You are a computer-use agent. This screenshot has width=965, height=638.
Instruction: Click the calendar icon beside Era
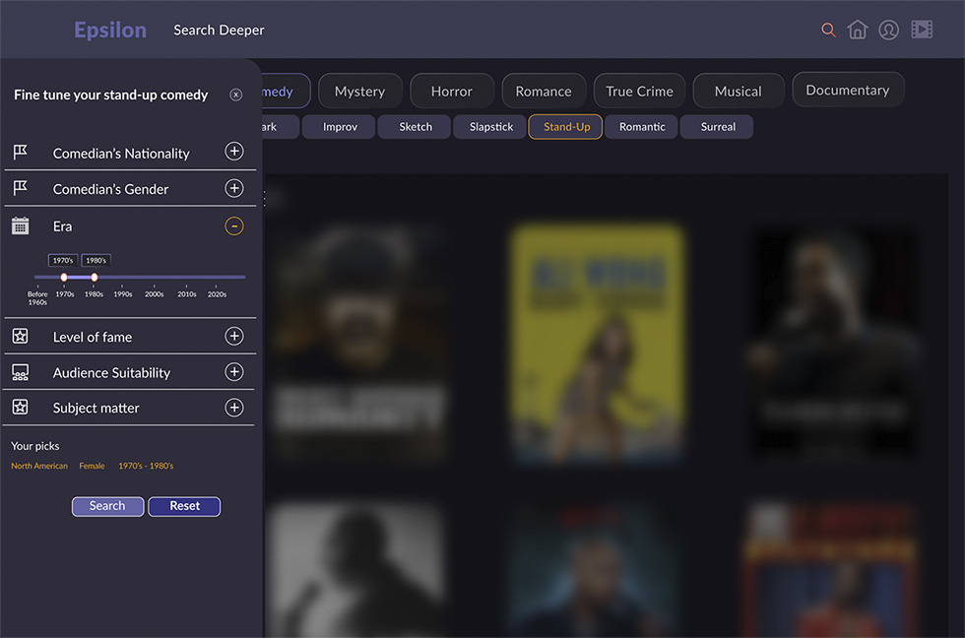(20, 226)
